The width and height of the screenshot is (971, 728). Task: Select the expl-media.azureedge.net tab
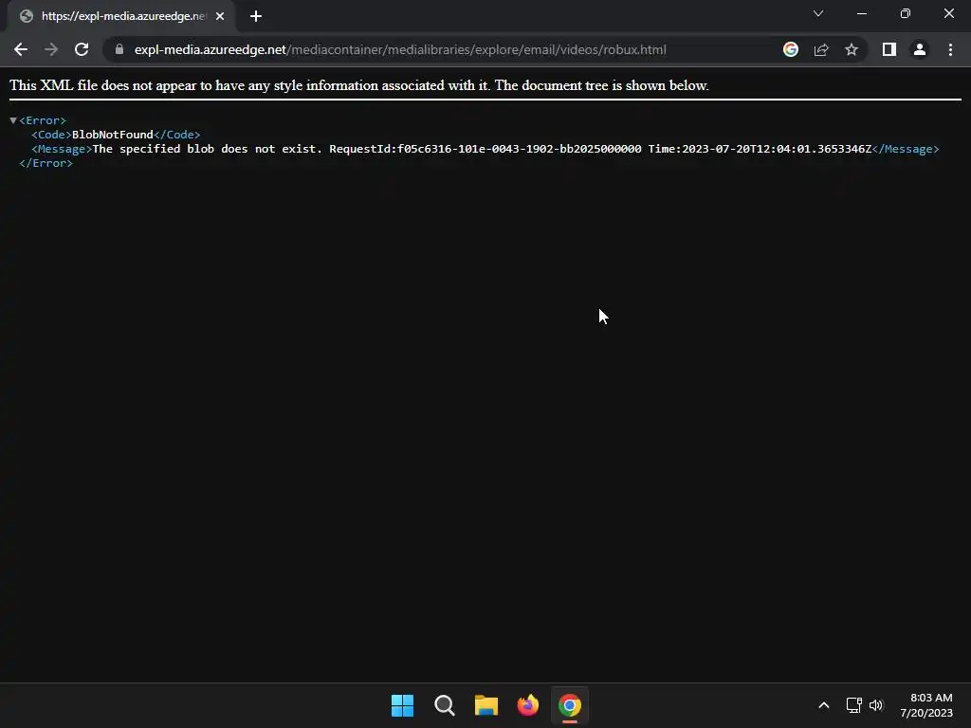pos(122,16)
